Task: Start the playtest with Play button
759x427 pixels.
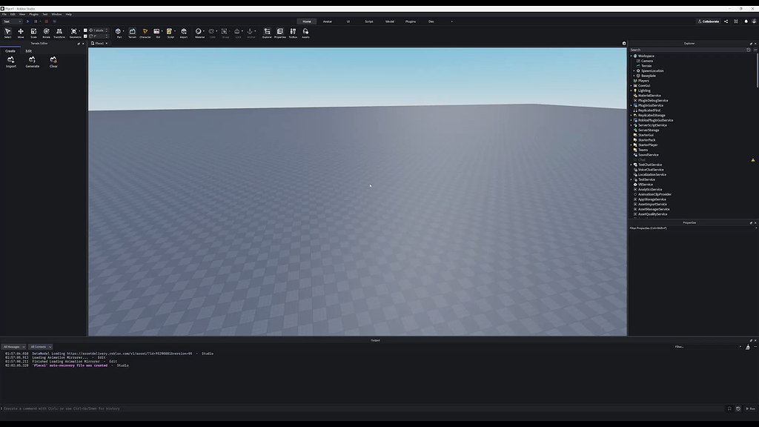Action: (x=27, y=21)
